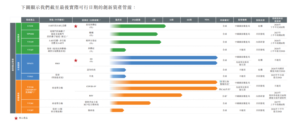Click the red star in the 核心產品 legend
The image size is (291, 123).
pyautogui.click(x=16, y=118)
